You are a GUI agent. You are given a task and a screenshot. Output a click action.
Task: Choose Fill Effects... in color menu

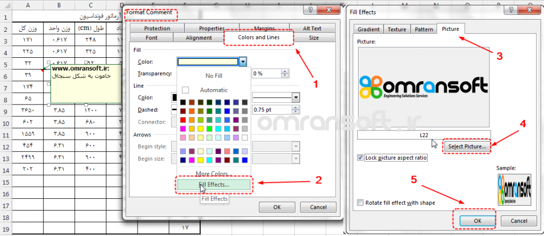pos(214,185)
